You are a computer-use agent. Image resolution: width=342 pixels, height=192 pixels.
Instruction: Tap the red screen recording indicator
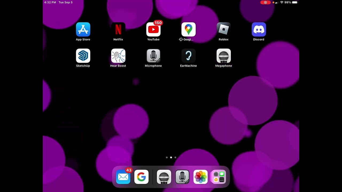click(x=265, y=2)
